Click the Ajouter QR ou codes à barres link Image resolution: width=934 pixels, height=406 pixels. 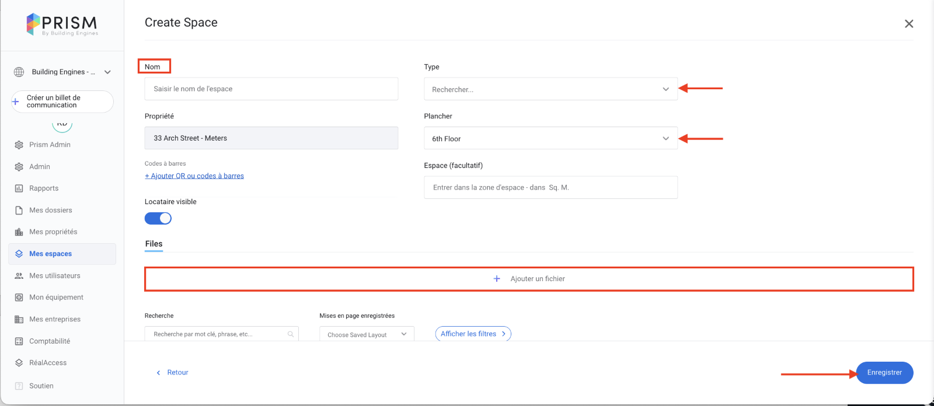coord(194,176)
